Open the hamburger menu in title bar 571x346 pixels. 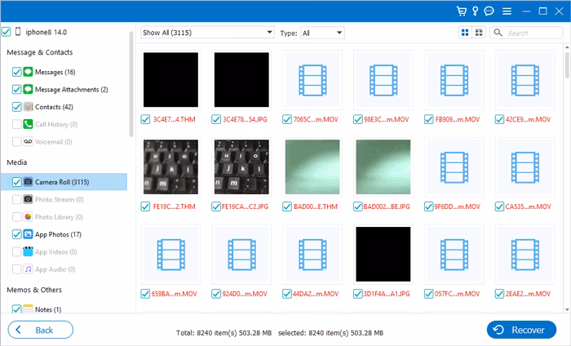(x=507, y=11)
